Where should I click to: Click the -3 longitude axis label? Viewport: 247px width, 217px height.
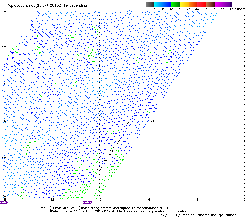click(x=196, y=200)
